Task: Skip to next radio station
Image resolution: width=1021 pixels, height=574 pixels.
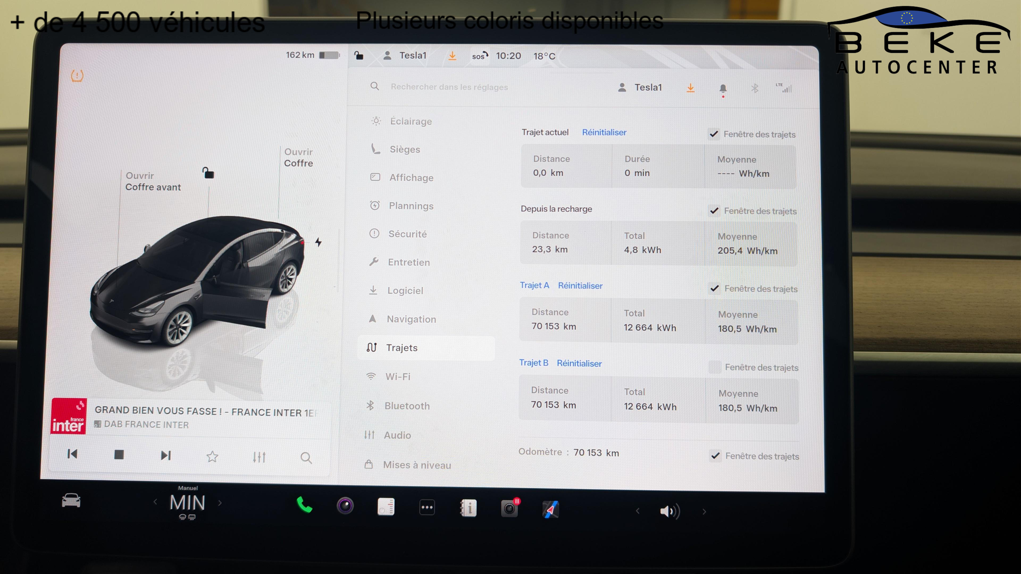Action: point(166,455)
